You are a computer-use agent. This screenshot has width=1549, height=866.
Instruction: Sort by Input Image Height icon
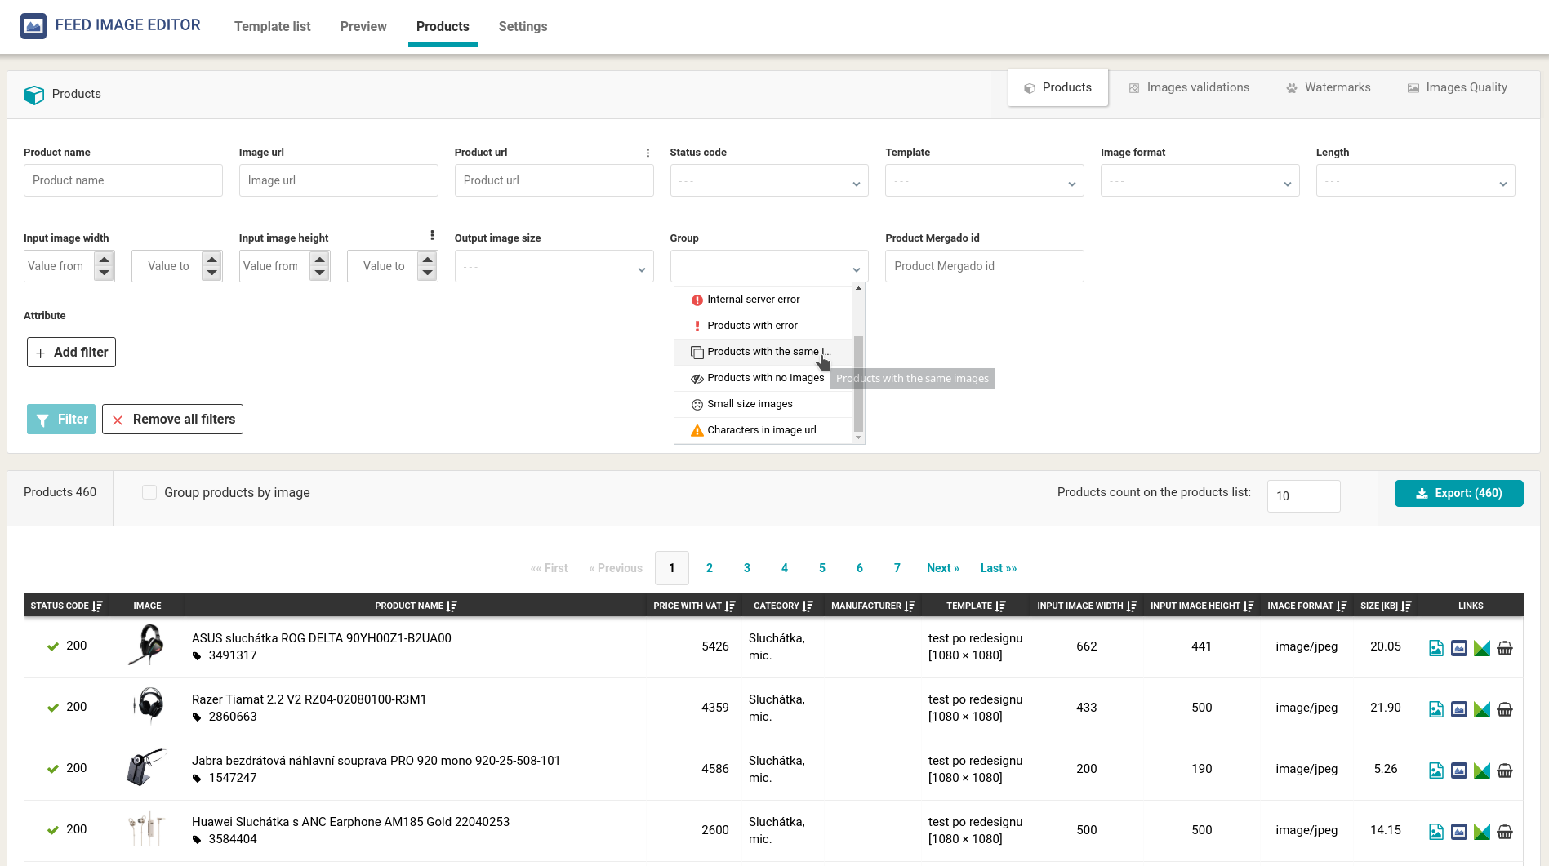tap(1249, 606)
